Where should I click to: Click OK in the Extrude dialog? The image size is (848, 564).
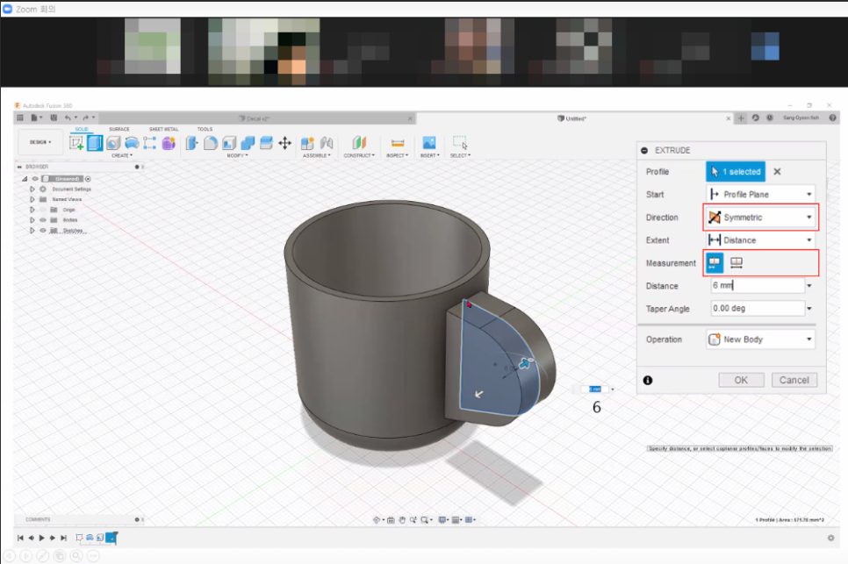click(x=741, y=380)
